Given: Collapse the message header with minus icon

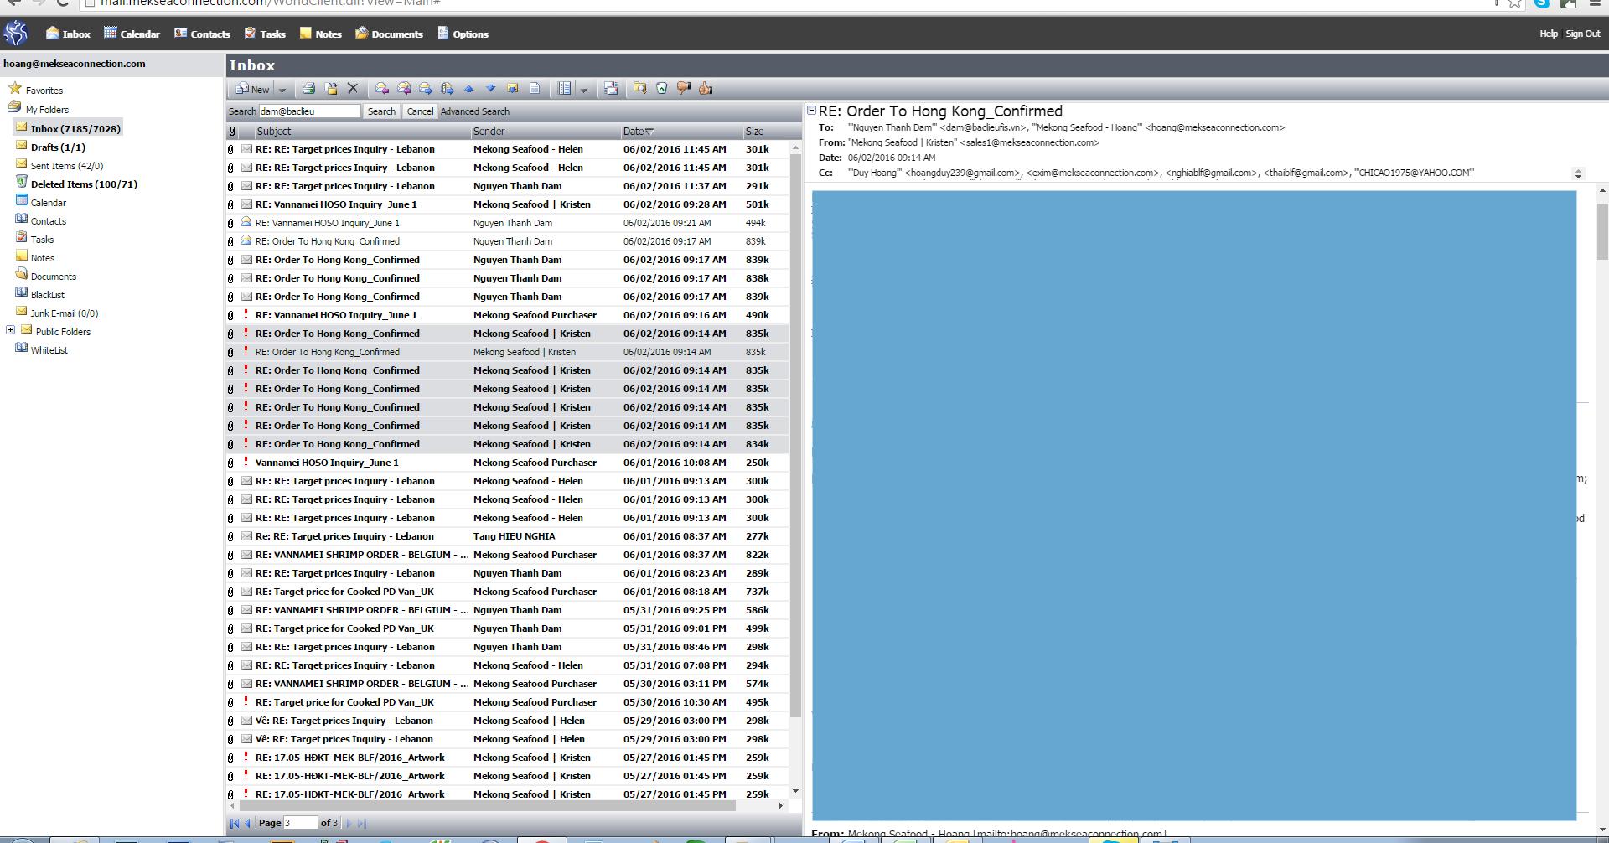Looking at the screenshot, I should 811,111.
